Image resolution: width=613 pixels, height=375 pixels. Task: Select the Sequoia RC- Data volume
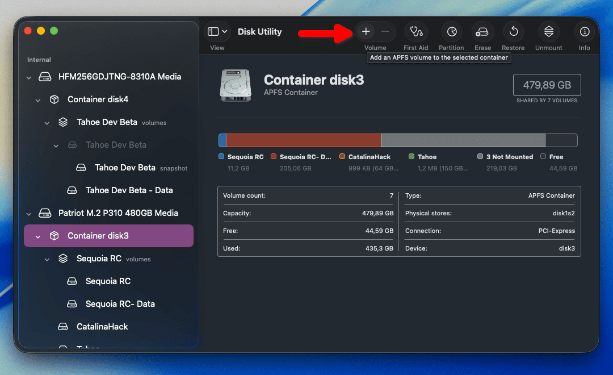(x=120, y=304)
